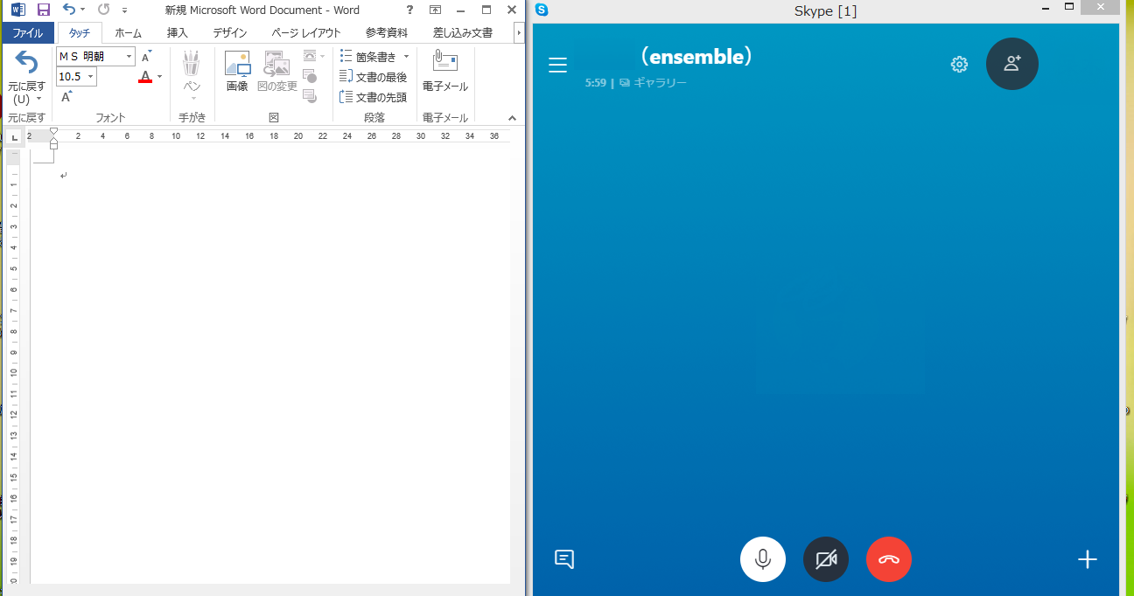1134x596 pixels.
Task: Click the Redo icon in Word's title bar
Action: 103,10
